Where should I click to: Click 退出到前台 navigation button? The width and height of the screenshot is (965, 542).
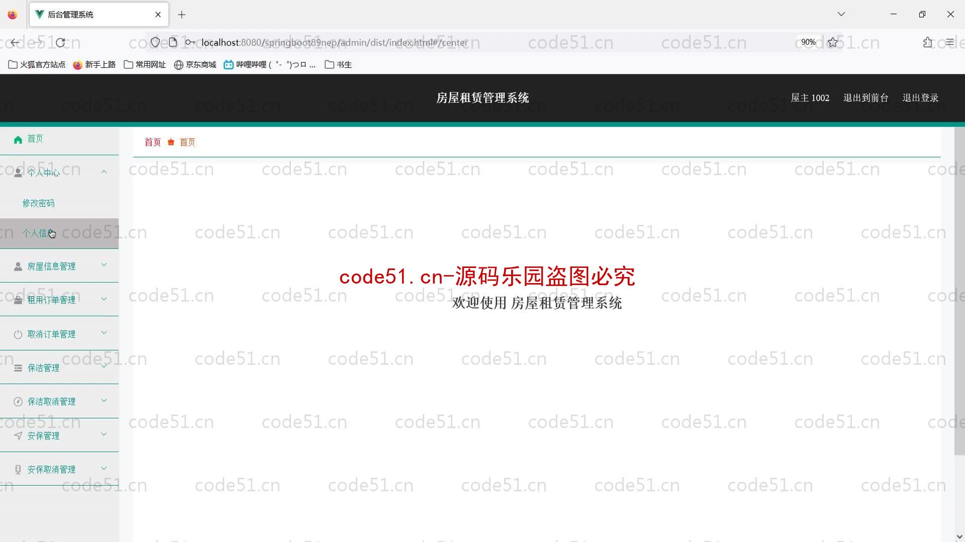point(865,97)
